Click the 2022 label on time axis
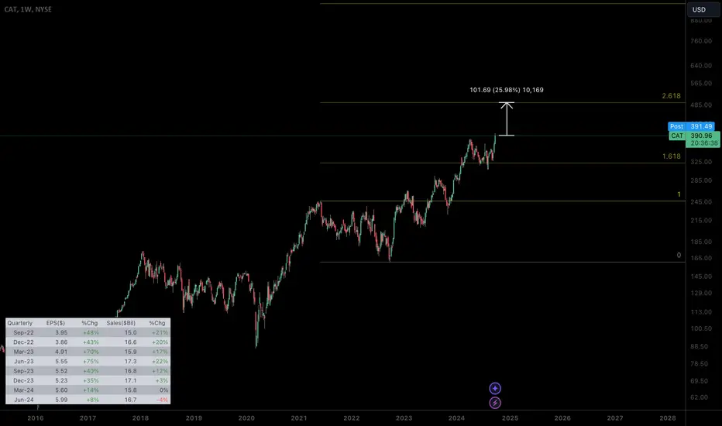Screen dimensions: 722x426 (352, 418)
